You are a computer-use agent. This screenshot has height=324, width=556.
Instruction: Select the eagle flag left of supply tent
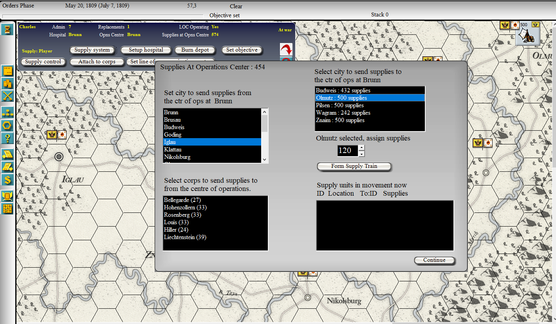[x=505, y=25]
